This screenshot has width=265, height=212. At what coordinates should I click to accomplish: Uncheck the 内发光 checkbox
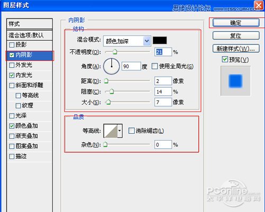(12, 75)
